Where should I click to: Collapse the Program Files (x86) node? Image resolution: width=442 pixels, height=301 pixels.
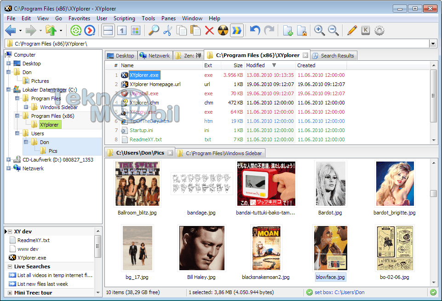coord(17,116)
